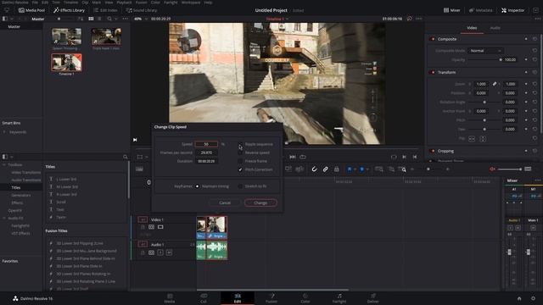Select Maintain timing radio option
The image size is (543, 305).
(197, 186)
